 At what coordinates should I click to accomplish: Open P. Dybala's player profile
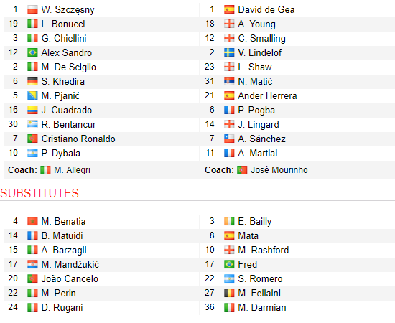pyautogui.click(x=61, y=153)
